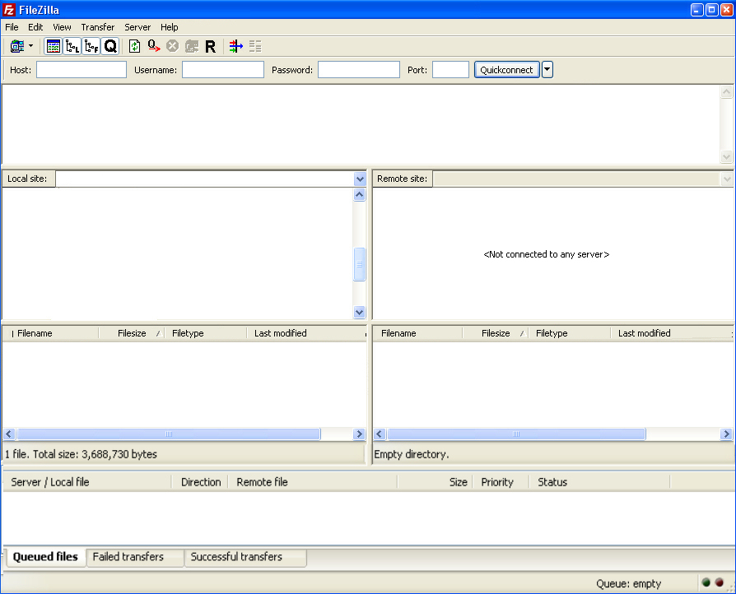This screenshot has width=736, height=594.
Task: Click left arrow of local list scrollbar
Action: tap(9, 434)
